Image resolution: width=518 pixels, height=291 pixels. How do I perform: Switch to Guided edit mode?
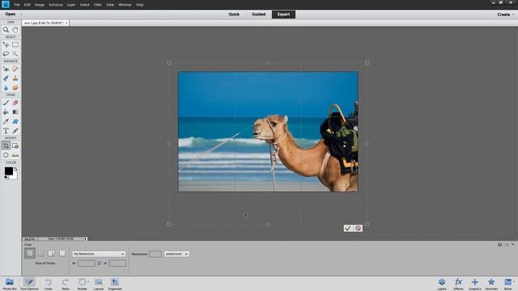point(259,15)
